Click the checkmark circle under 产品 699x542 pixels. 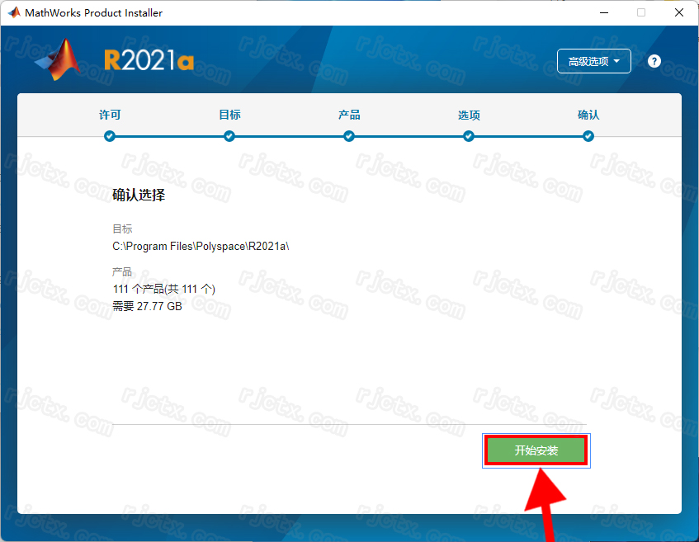(x=349, y=136)
